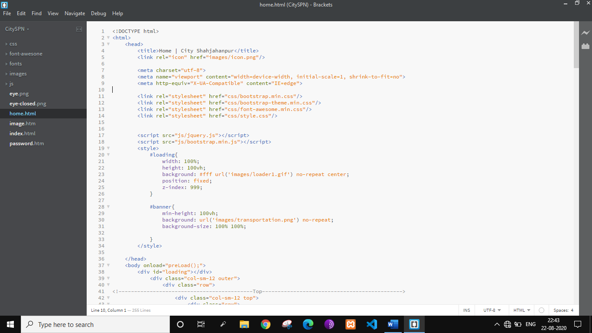592x333 pixels.
Task: Open Cortana circle on taskbar
Action: [x=180, y=324]
